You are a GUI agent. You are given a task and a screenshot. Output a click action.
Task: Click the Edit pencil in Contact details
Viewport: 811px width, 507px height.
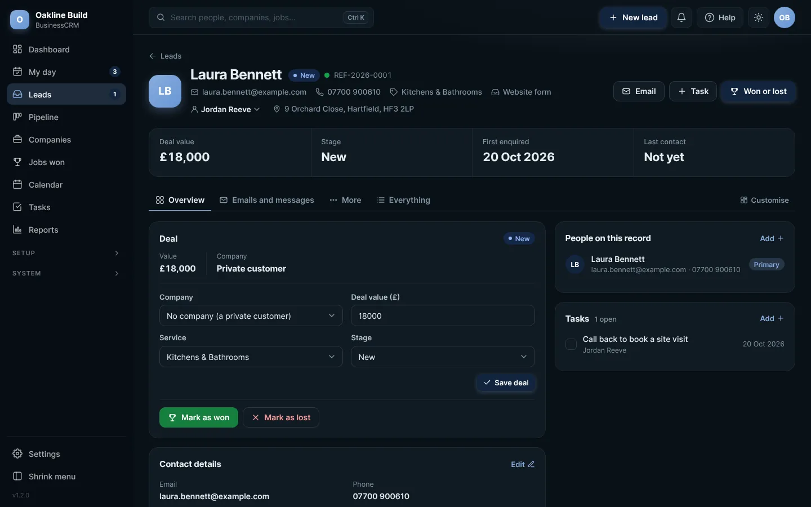[523, 464]
